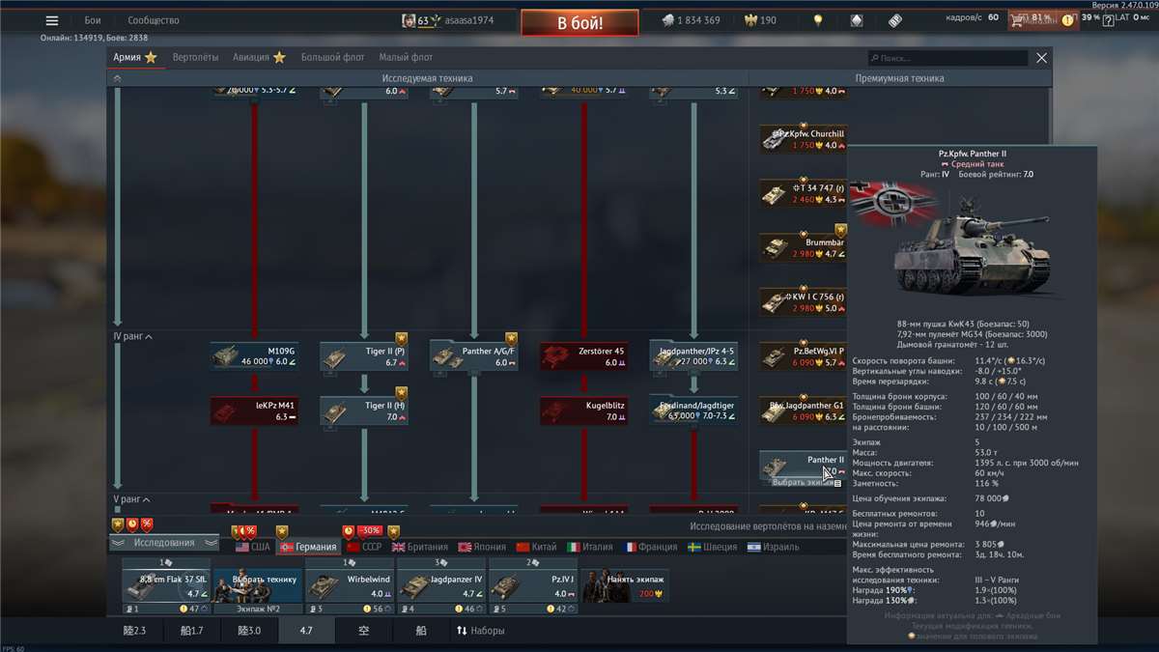Select the Pz.IV J crew slot
The height and width of the screenshot is (652, 1159).
point(532,585)
